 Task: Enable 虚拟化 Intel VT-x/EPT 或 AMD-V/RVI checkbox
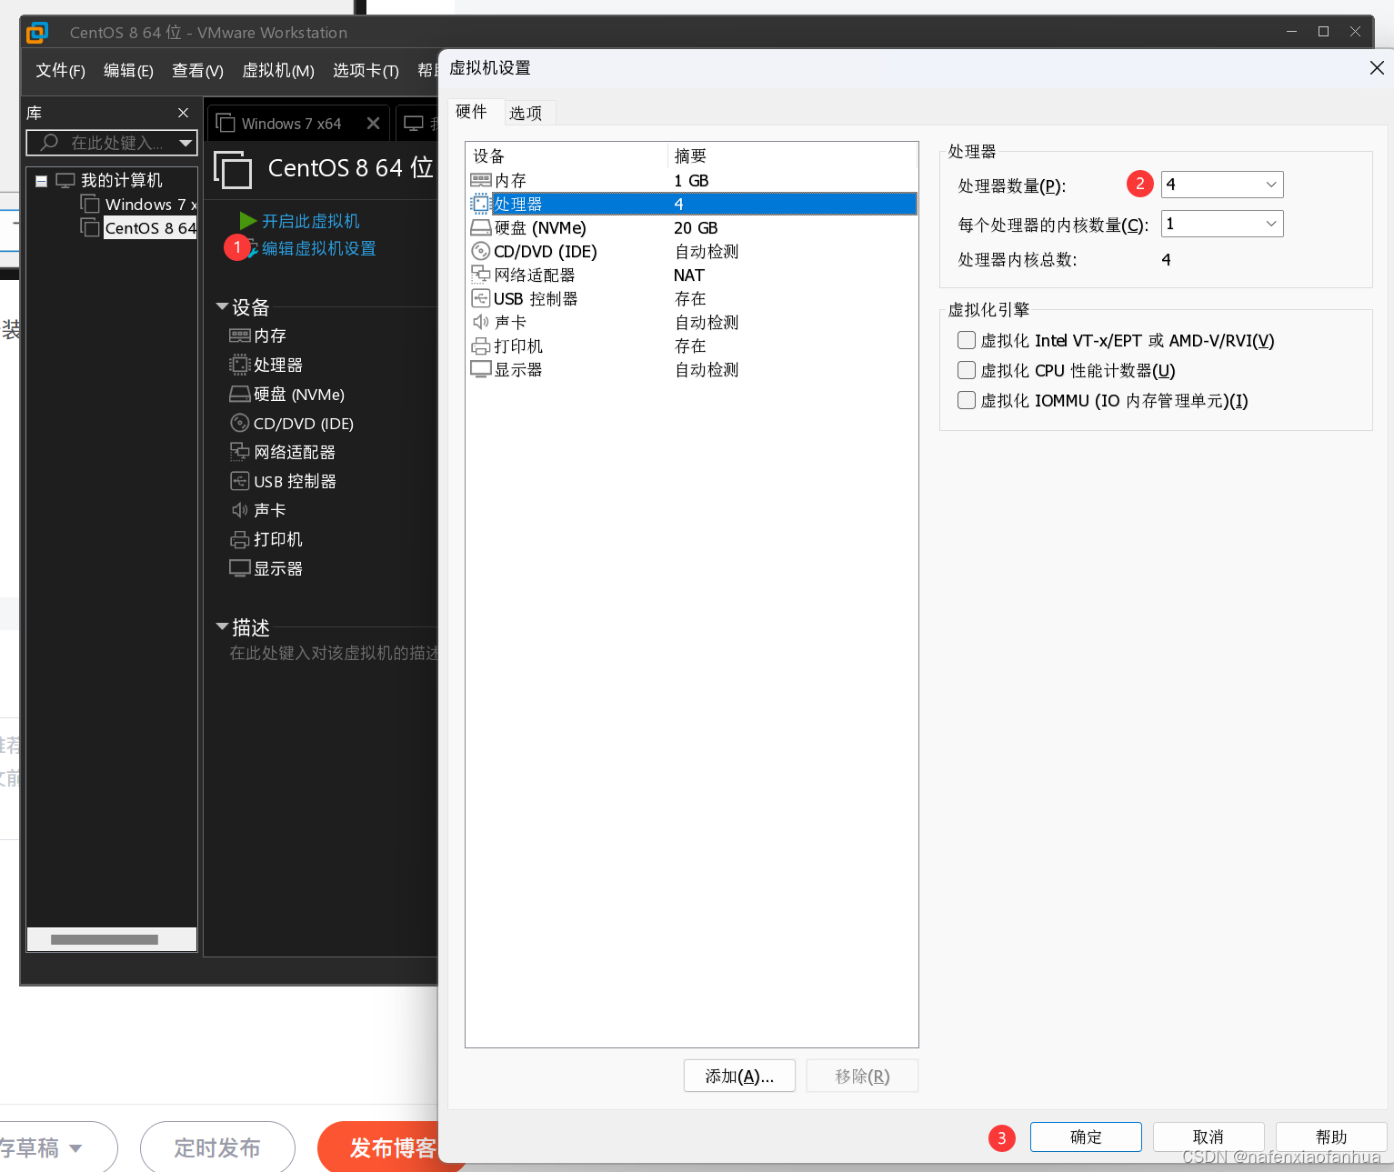pos(967,340)
